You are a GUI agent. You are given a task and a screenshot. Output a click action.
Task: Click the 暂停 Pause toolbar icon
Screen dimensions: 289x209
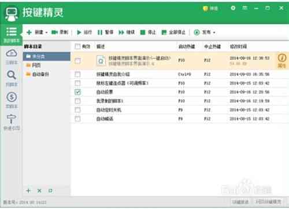tap(99, 32)
